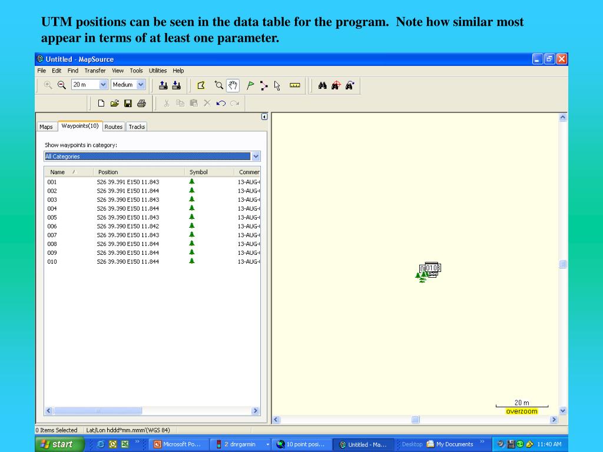This screenshot has width=603, height=452.
Task: Switch to Microsoft PowerPoint taskbar button
Action: click(179, 444)
